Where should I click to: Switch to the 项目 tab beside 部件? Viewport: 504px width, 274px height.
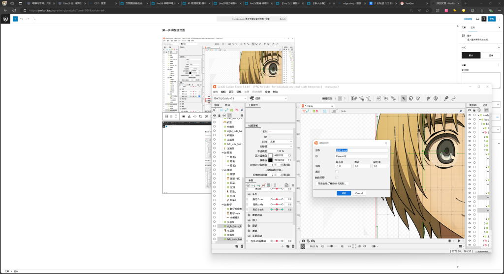coord(227,105)
